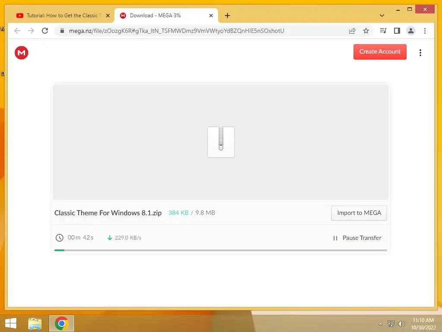The image size is (442, 332).
Task: Go forward to next page
Action: 31,31
